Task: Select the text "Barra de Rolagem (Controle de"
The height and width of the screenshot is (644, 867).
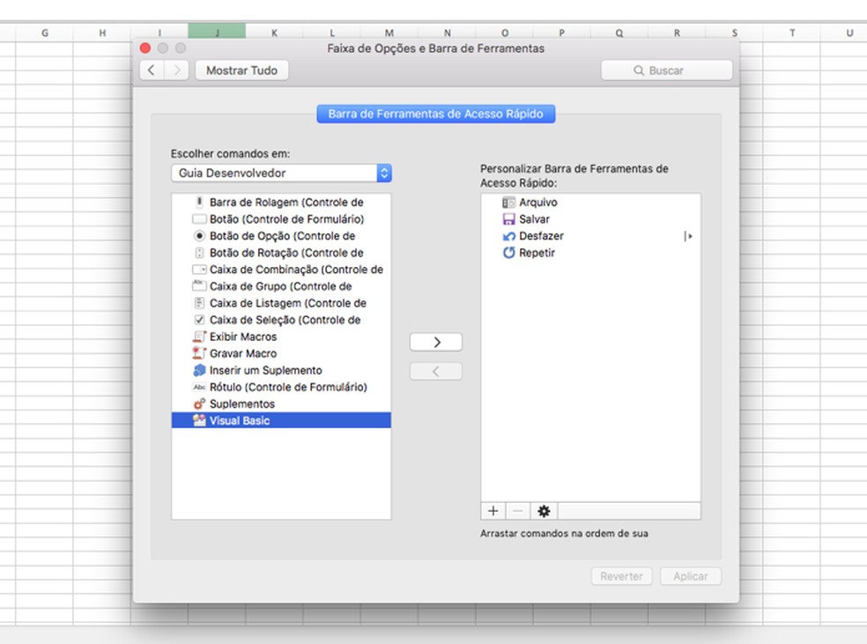Action: tap(286, 203)
